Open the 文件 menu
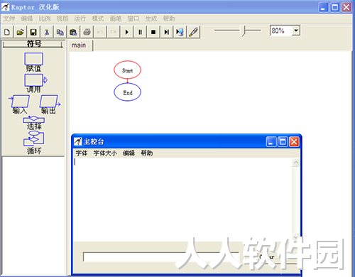 [x=9, y=18]
